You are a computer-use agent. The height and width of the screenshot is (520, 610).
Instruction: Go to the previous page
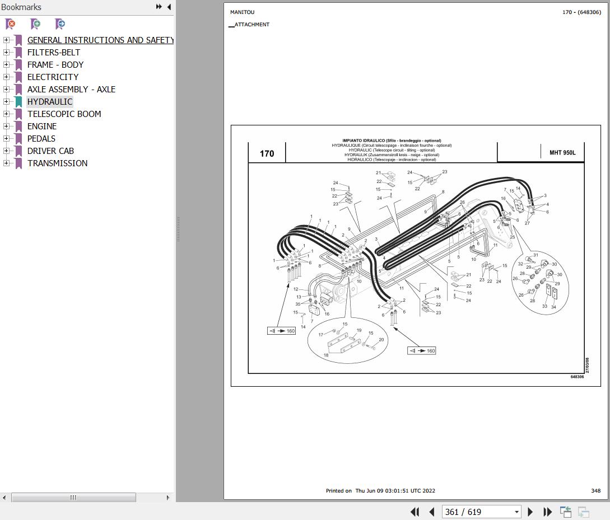click(x=431, y=512)
